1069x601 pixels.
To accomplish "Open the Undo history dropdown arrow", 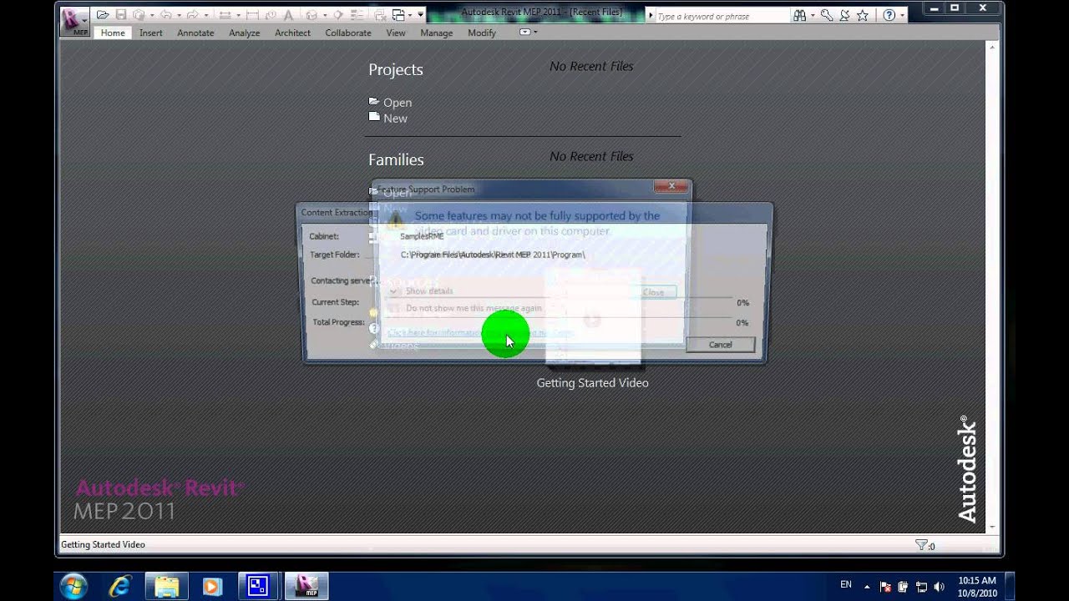I will click(179, 15).
